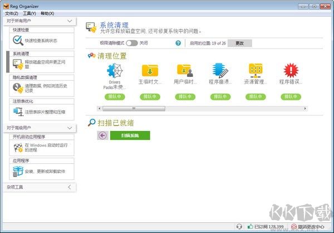334x233 pixels.
Task: Click the thumbs-up 已订阅 178,399 entry
Action: (x=266, y=226)
